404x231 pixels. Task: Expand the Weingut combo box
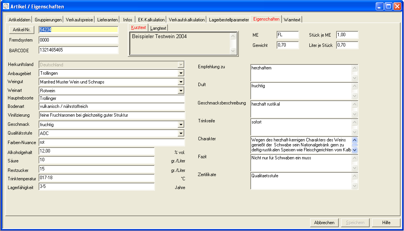181,82
